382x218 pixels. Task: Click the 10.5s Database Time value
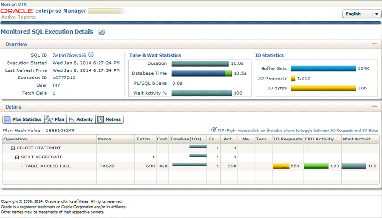coord(240,73)
